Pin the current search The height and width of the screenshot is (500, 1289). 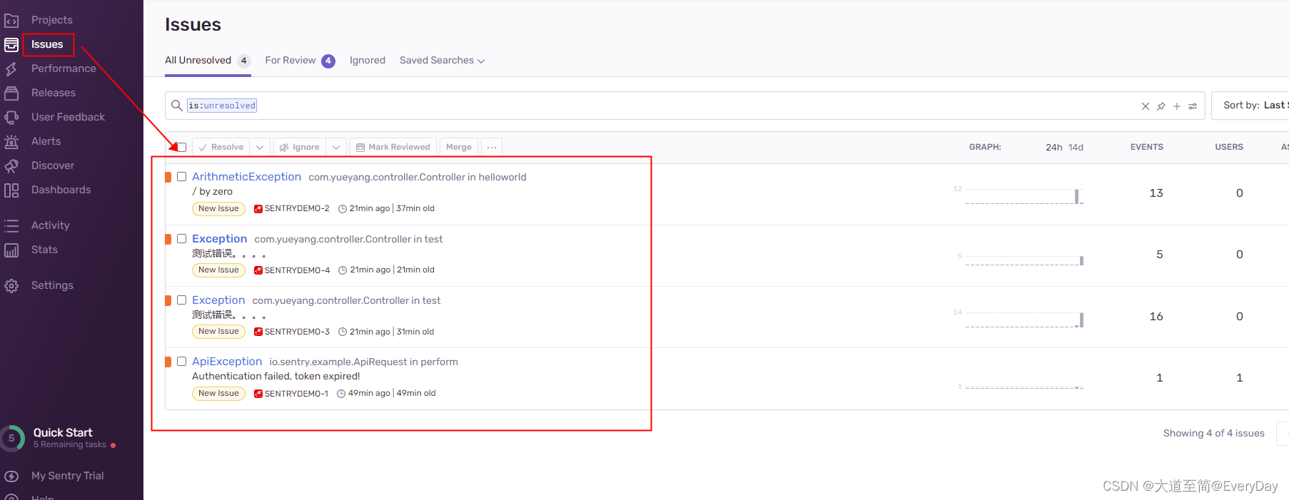click(x=1161, y=106)
